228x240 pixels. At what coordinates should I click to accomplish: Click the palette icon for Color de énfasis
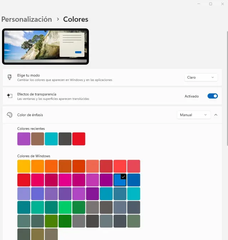click(10, 115)
